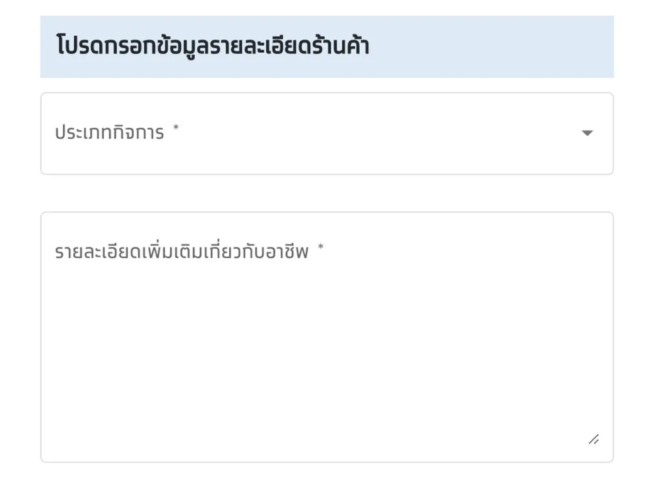Expand the business type combo box
Screen dimensions: 653x485
pyautogui.click(x=327, y=134)
